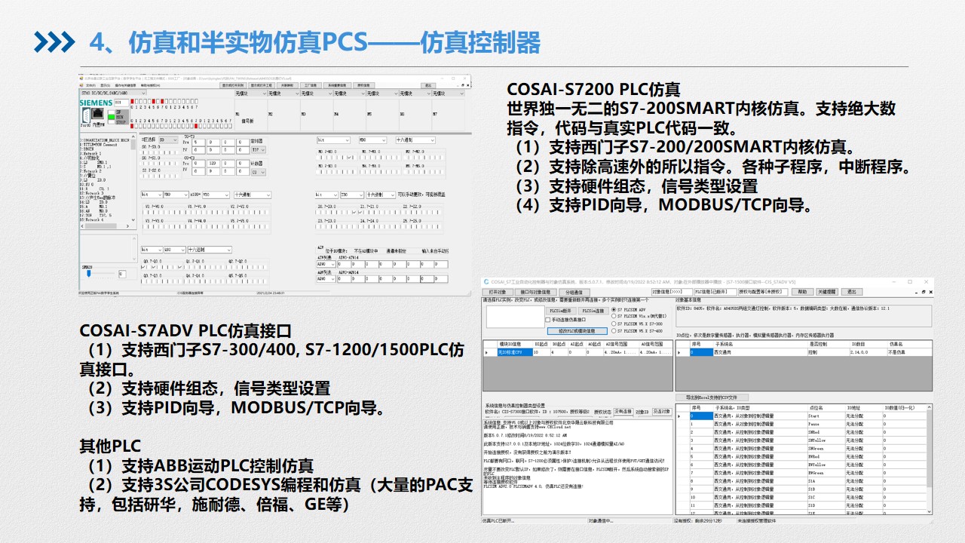Viewport: 965px width, 543px height.
Task: Click the 显示或打开工程 button
Action: coord(261,85)
